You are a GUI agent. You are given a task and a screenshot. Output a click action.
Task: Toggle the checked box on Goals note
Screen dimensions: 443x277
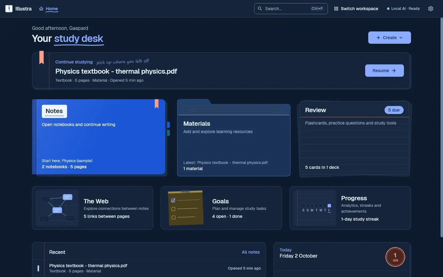coord(173,201)
